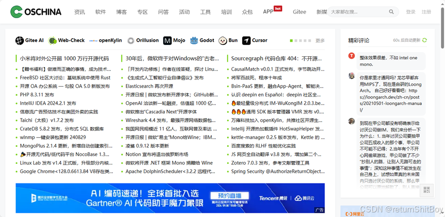
Task: Open 预约直播 button in banner
Action: tap(230, 195)
